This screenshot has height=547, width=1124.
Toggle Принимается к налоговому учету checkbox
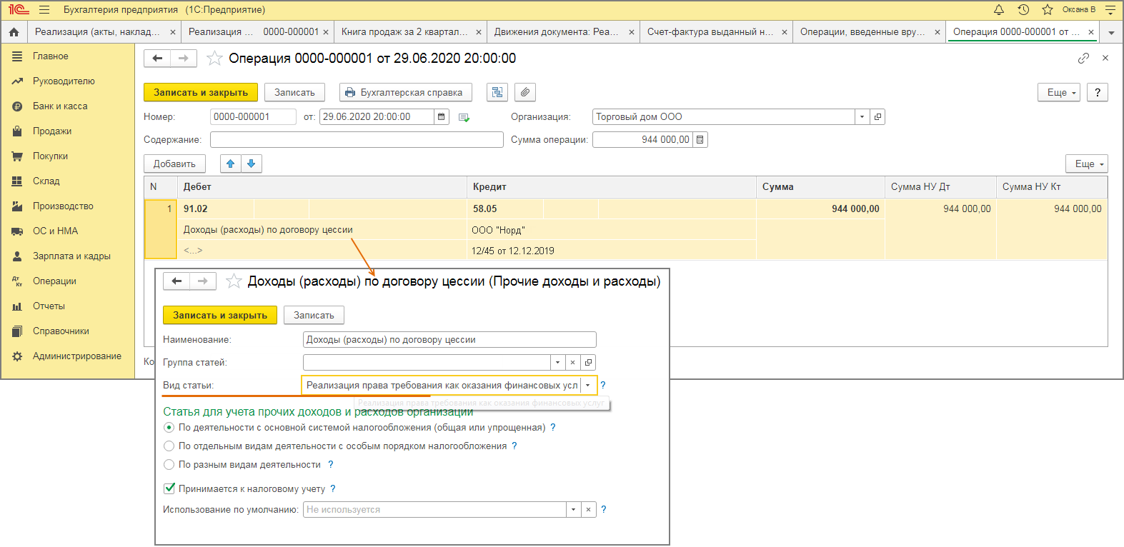point(169,488)
